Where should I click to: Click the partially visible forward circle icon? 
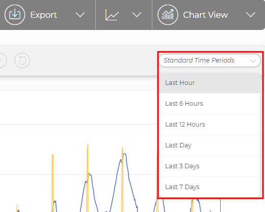pos(3,60)
